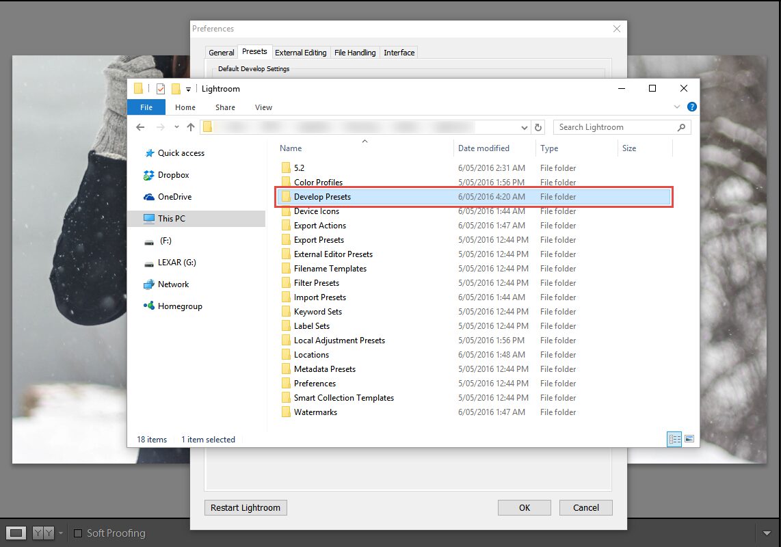Click the Properties quick access toolbar icon
The image size is (781, 547).
coord(161,89)
